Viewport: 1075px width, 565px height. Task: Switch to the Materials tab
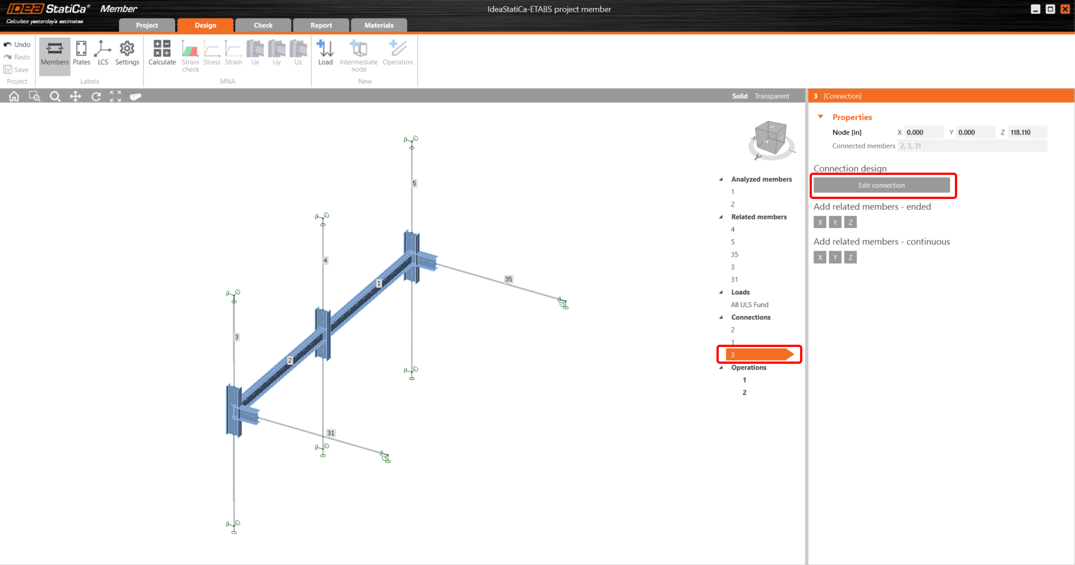(379, 25)
